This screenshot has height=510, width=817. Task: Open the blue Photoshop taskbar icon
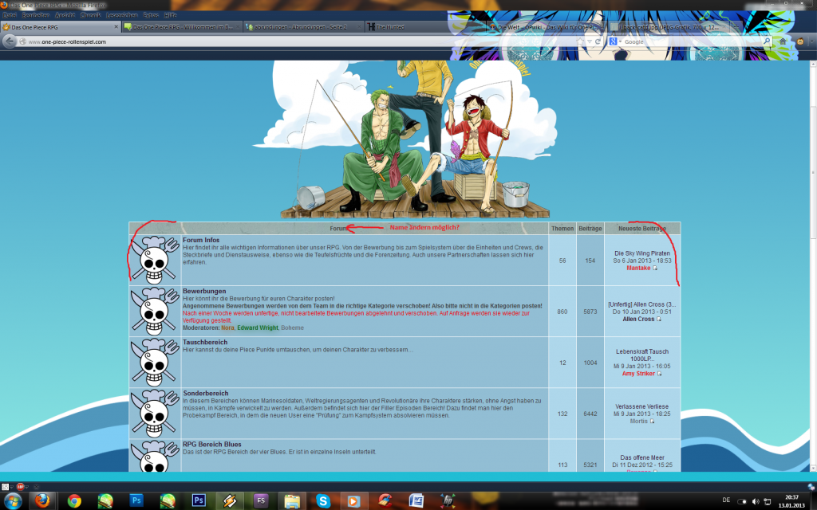[x=136, y=500]
